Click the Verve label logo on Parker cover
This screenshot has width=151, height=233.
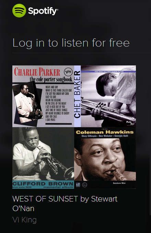68,72
